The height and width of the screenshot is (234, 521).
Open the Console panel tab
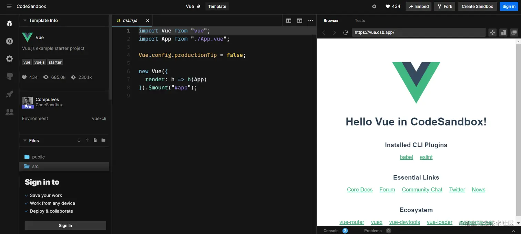(x=331, y=231)
